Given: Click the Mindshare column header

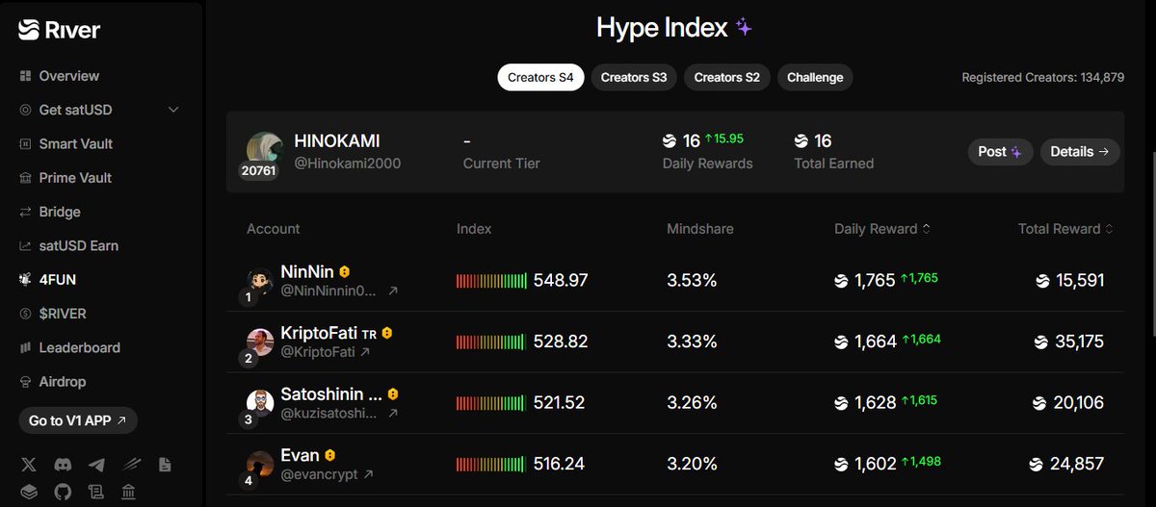Looking at the screenshot, I should click(700, 229).
